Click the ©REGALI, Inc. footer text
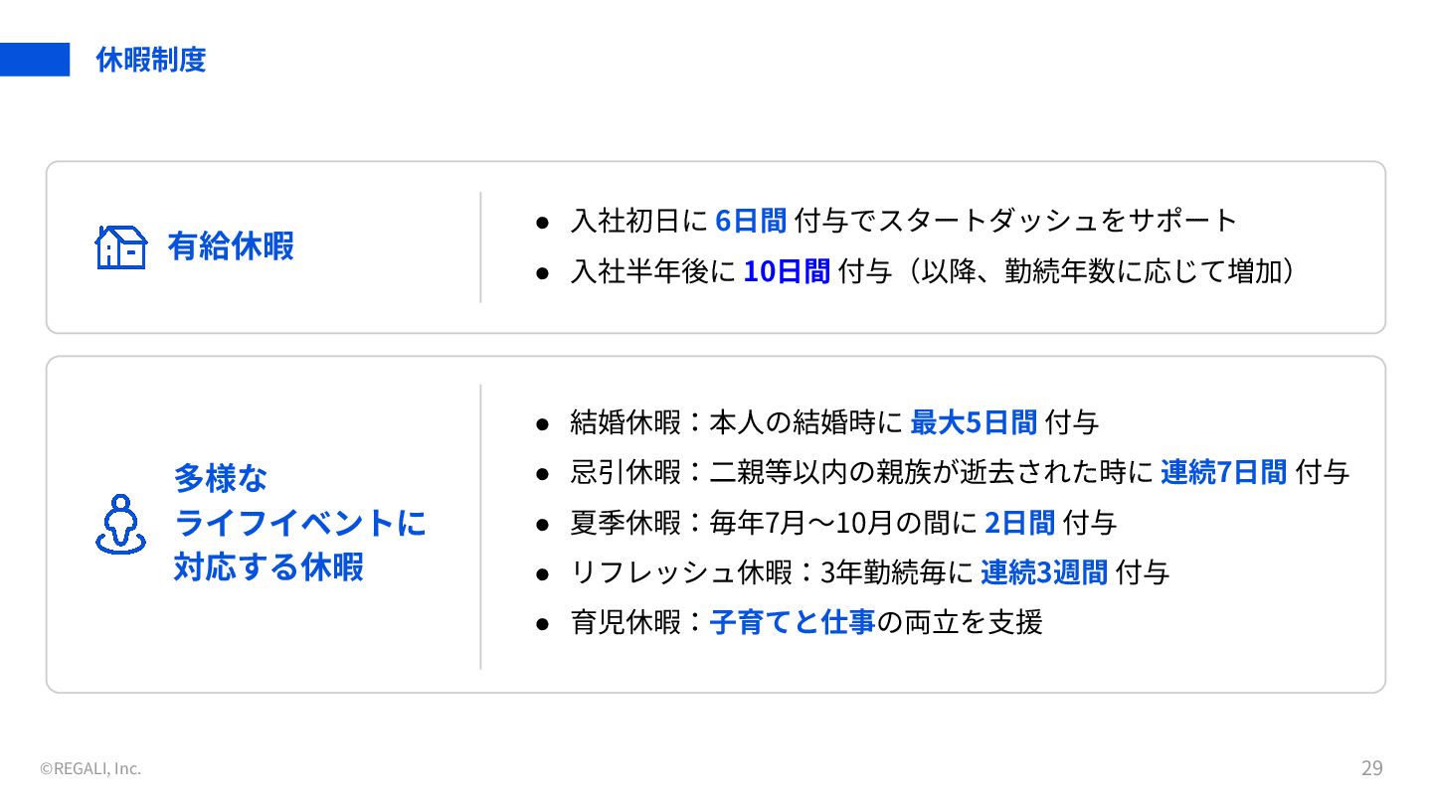Viewport: 1432px width, 805px height. (90, 768)
